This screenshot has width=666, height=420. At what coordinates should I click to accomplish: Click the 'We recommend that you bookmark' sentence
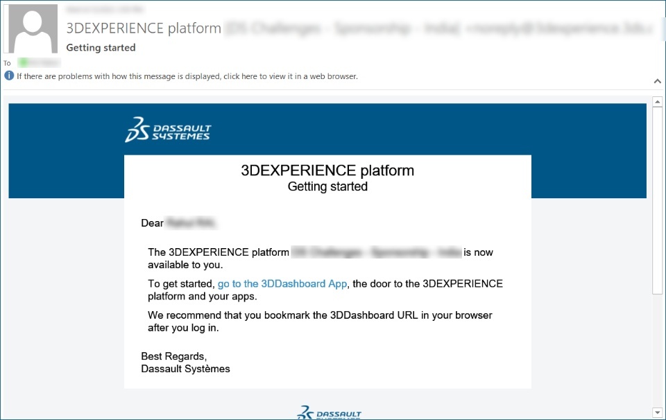(320, 322)
